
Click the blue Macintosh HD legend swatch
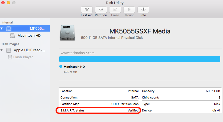[x=61, y=66]
